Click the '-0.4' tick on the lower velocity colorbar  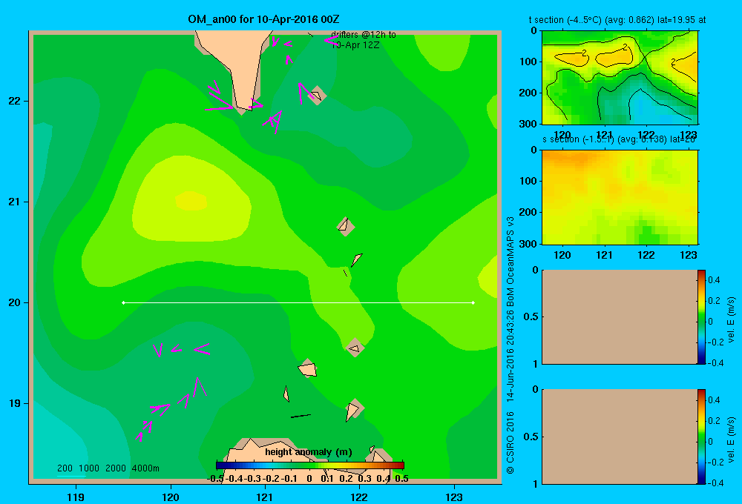715,483
